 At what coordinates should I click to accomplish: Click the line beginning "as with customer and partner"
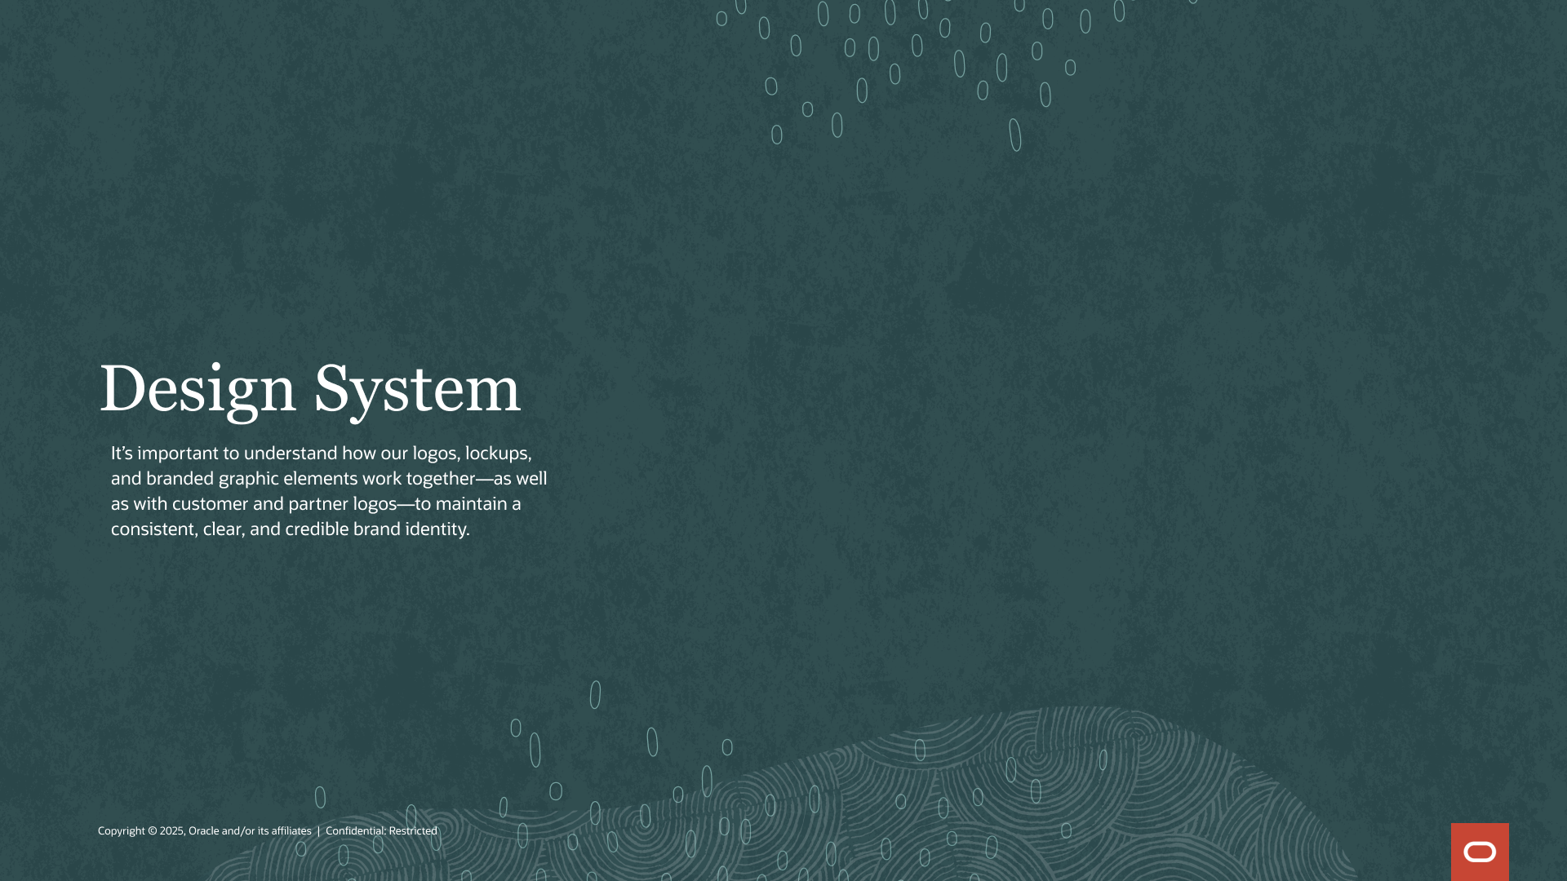pos(316,504)
